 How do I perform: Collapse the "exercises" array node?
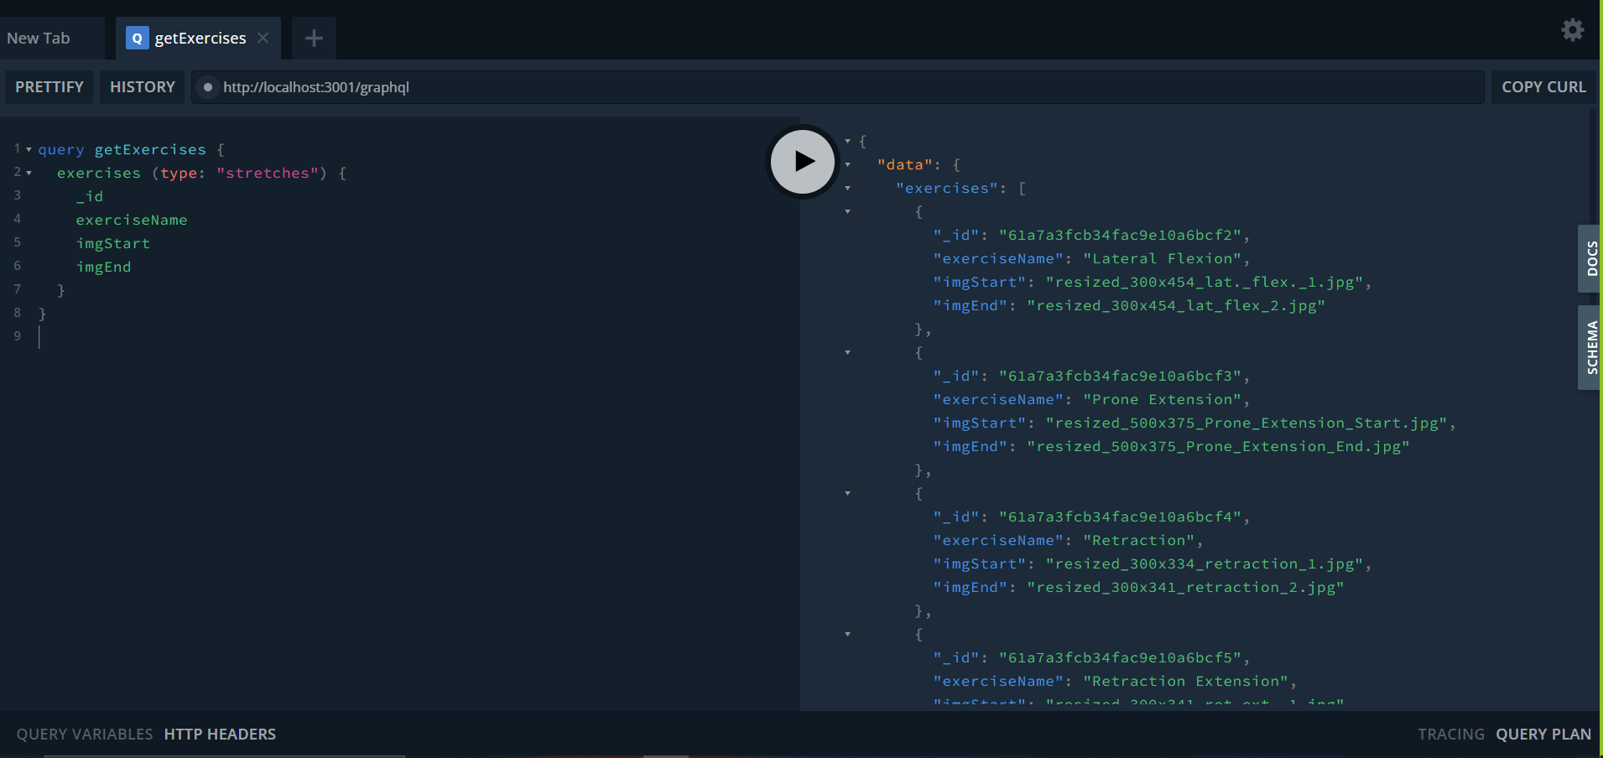pyautogui.click(x=848, y=188)
